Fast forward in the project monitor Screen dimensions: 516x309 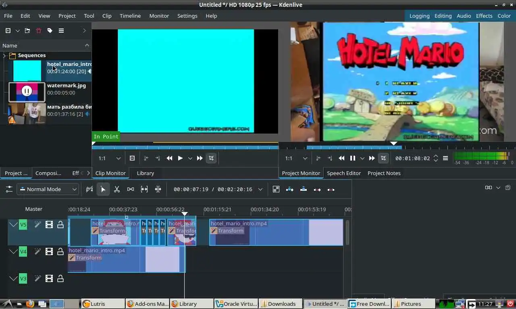point(372,158)
